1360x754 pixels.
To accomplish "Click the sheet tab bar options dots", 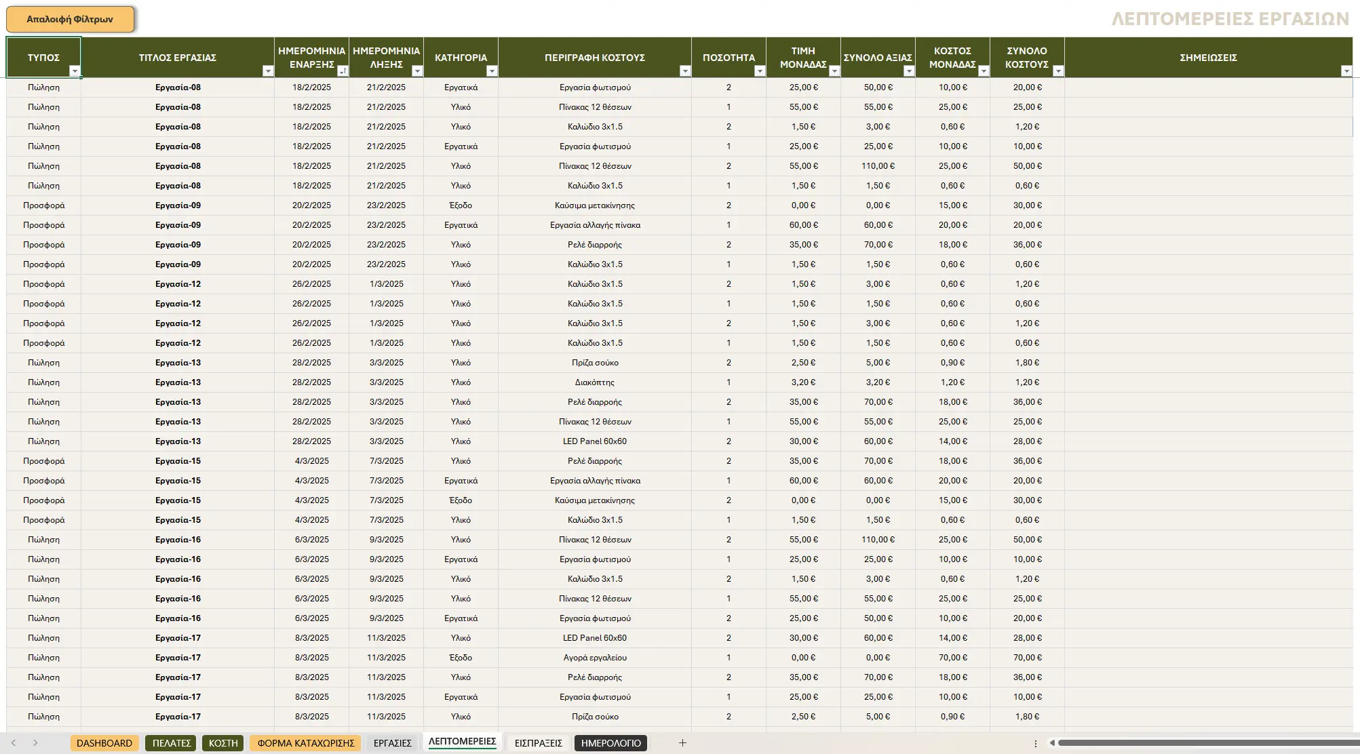I will pyautogui.click(x=1035, y=743).
